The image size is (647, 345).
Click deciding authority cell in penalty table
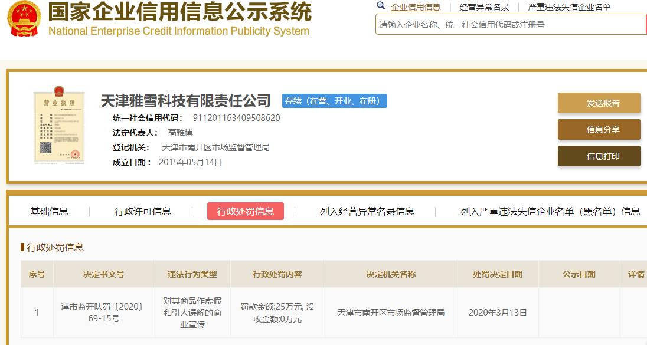(391, 313)
